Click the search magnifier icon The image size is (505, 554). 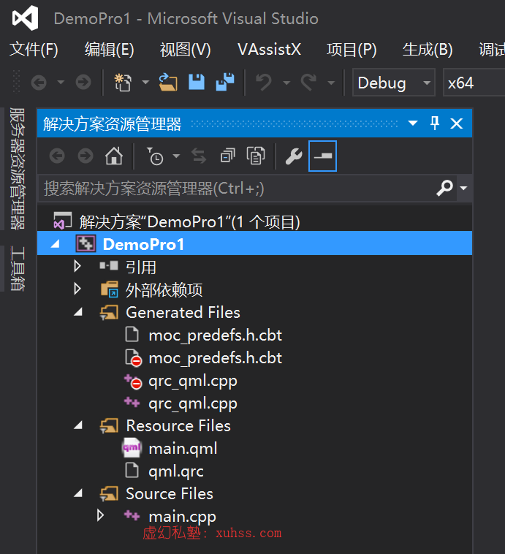[x=445, y=188]
